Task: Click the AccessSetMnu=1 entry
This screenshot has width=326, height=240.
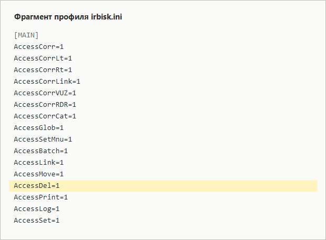Action: pyautogui.click(x=43, y=139)
